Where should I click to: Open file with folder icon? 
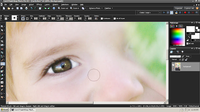tap(9, 8)
